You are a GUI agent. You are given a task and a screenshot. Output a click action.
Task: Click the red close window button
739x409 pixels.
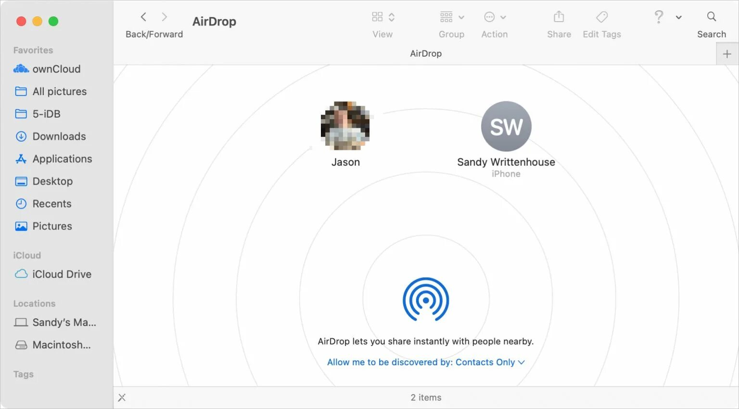21,21
